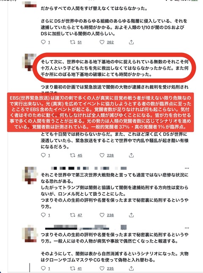The height and width of the screenshot is (273, 203).
Task: Share the tweet with 51 retweets
Action: (131, 42)
